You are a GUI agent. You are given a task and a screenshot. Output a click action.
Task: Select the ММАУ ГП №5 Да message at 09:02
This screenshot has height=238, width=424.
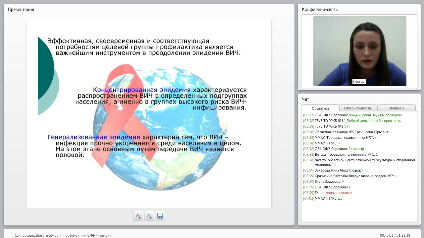(323, 198)
